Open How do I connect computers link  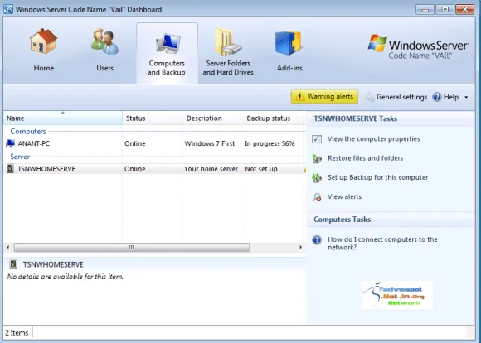coord(382,244)
